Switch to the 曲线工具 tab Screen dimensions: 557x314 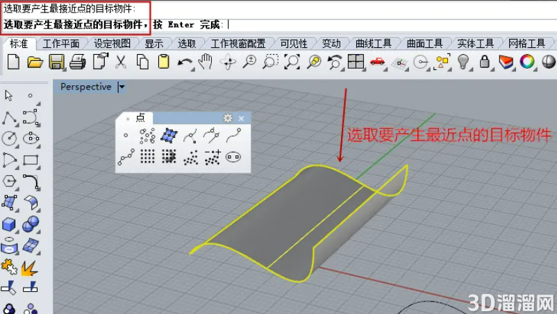(374, 44)
